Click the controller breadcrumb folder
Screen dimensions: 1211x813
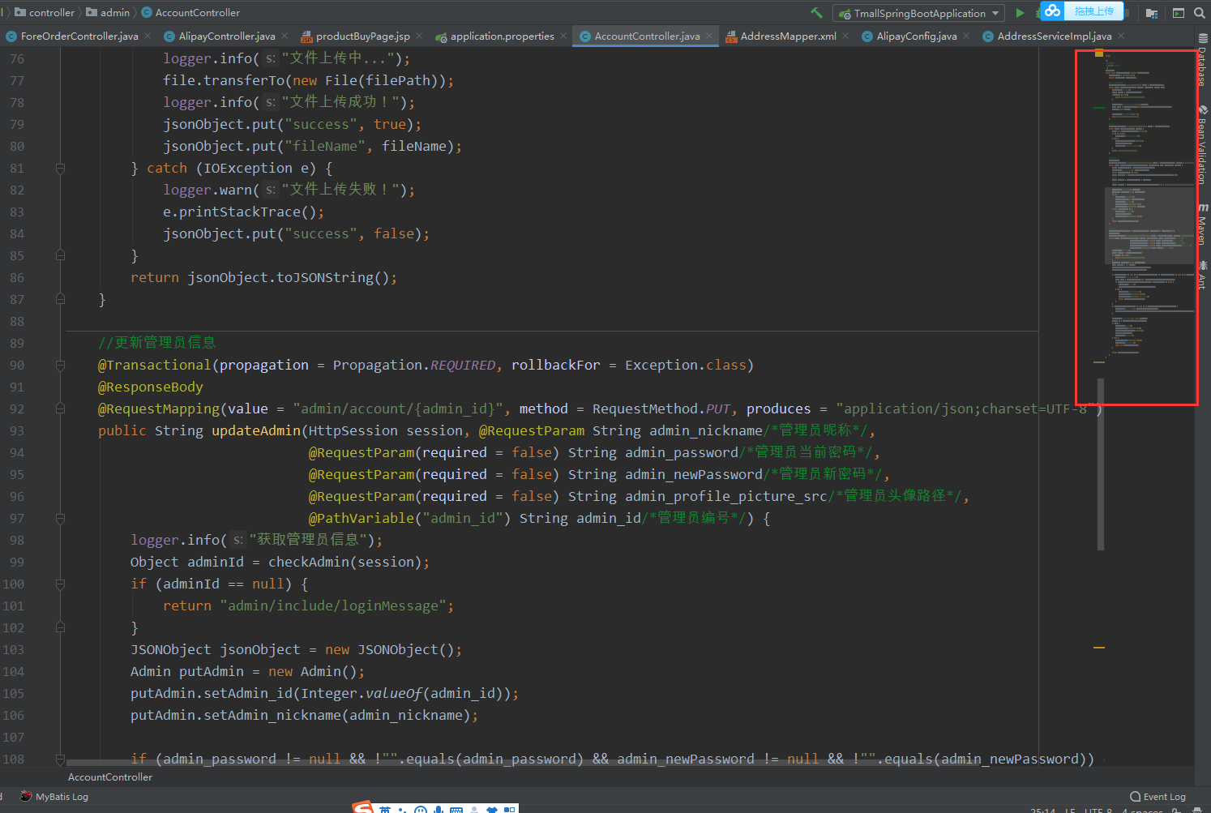tap(44, 12)
